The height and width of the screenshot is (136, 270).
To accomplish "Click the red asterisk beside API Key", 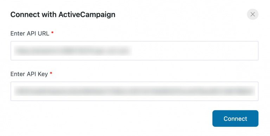I will coord(51,73).
